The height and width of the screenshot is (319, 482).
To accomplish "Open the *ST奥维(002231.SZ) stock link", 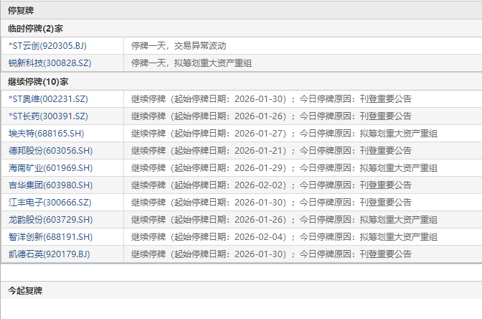I will coord(48,99).
